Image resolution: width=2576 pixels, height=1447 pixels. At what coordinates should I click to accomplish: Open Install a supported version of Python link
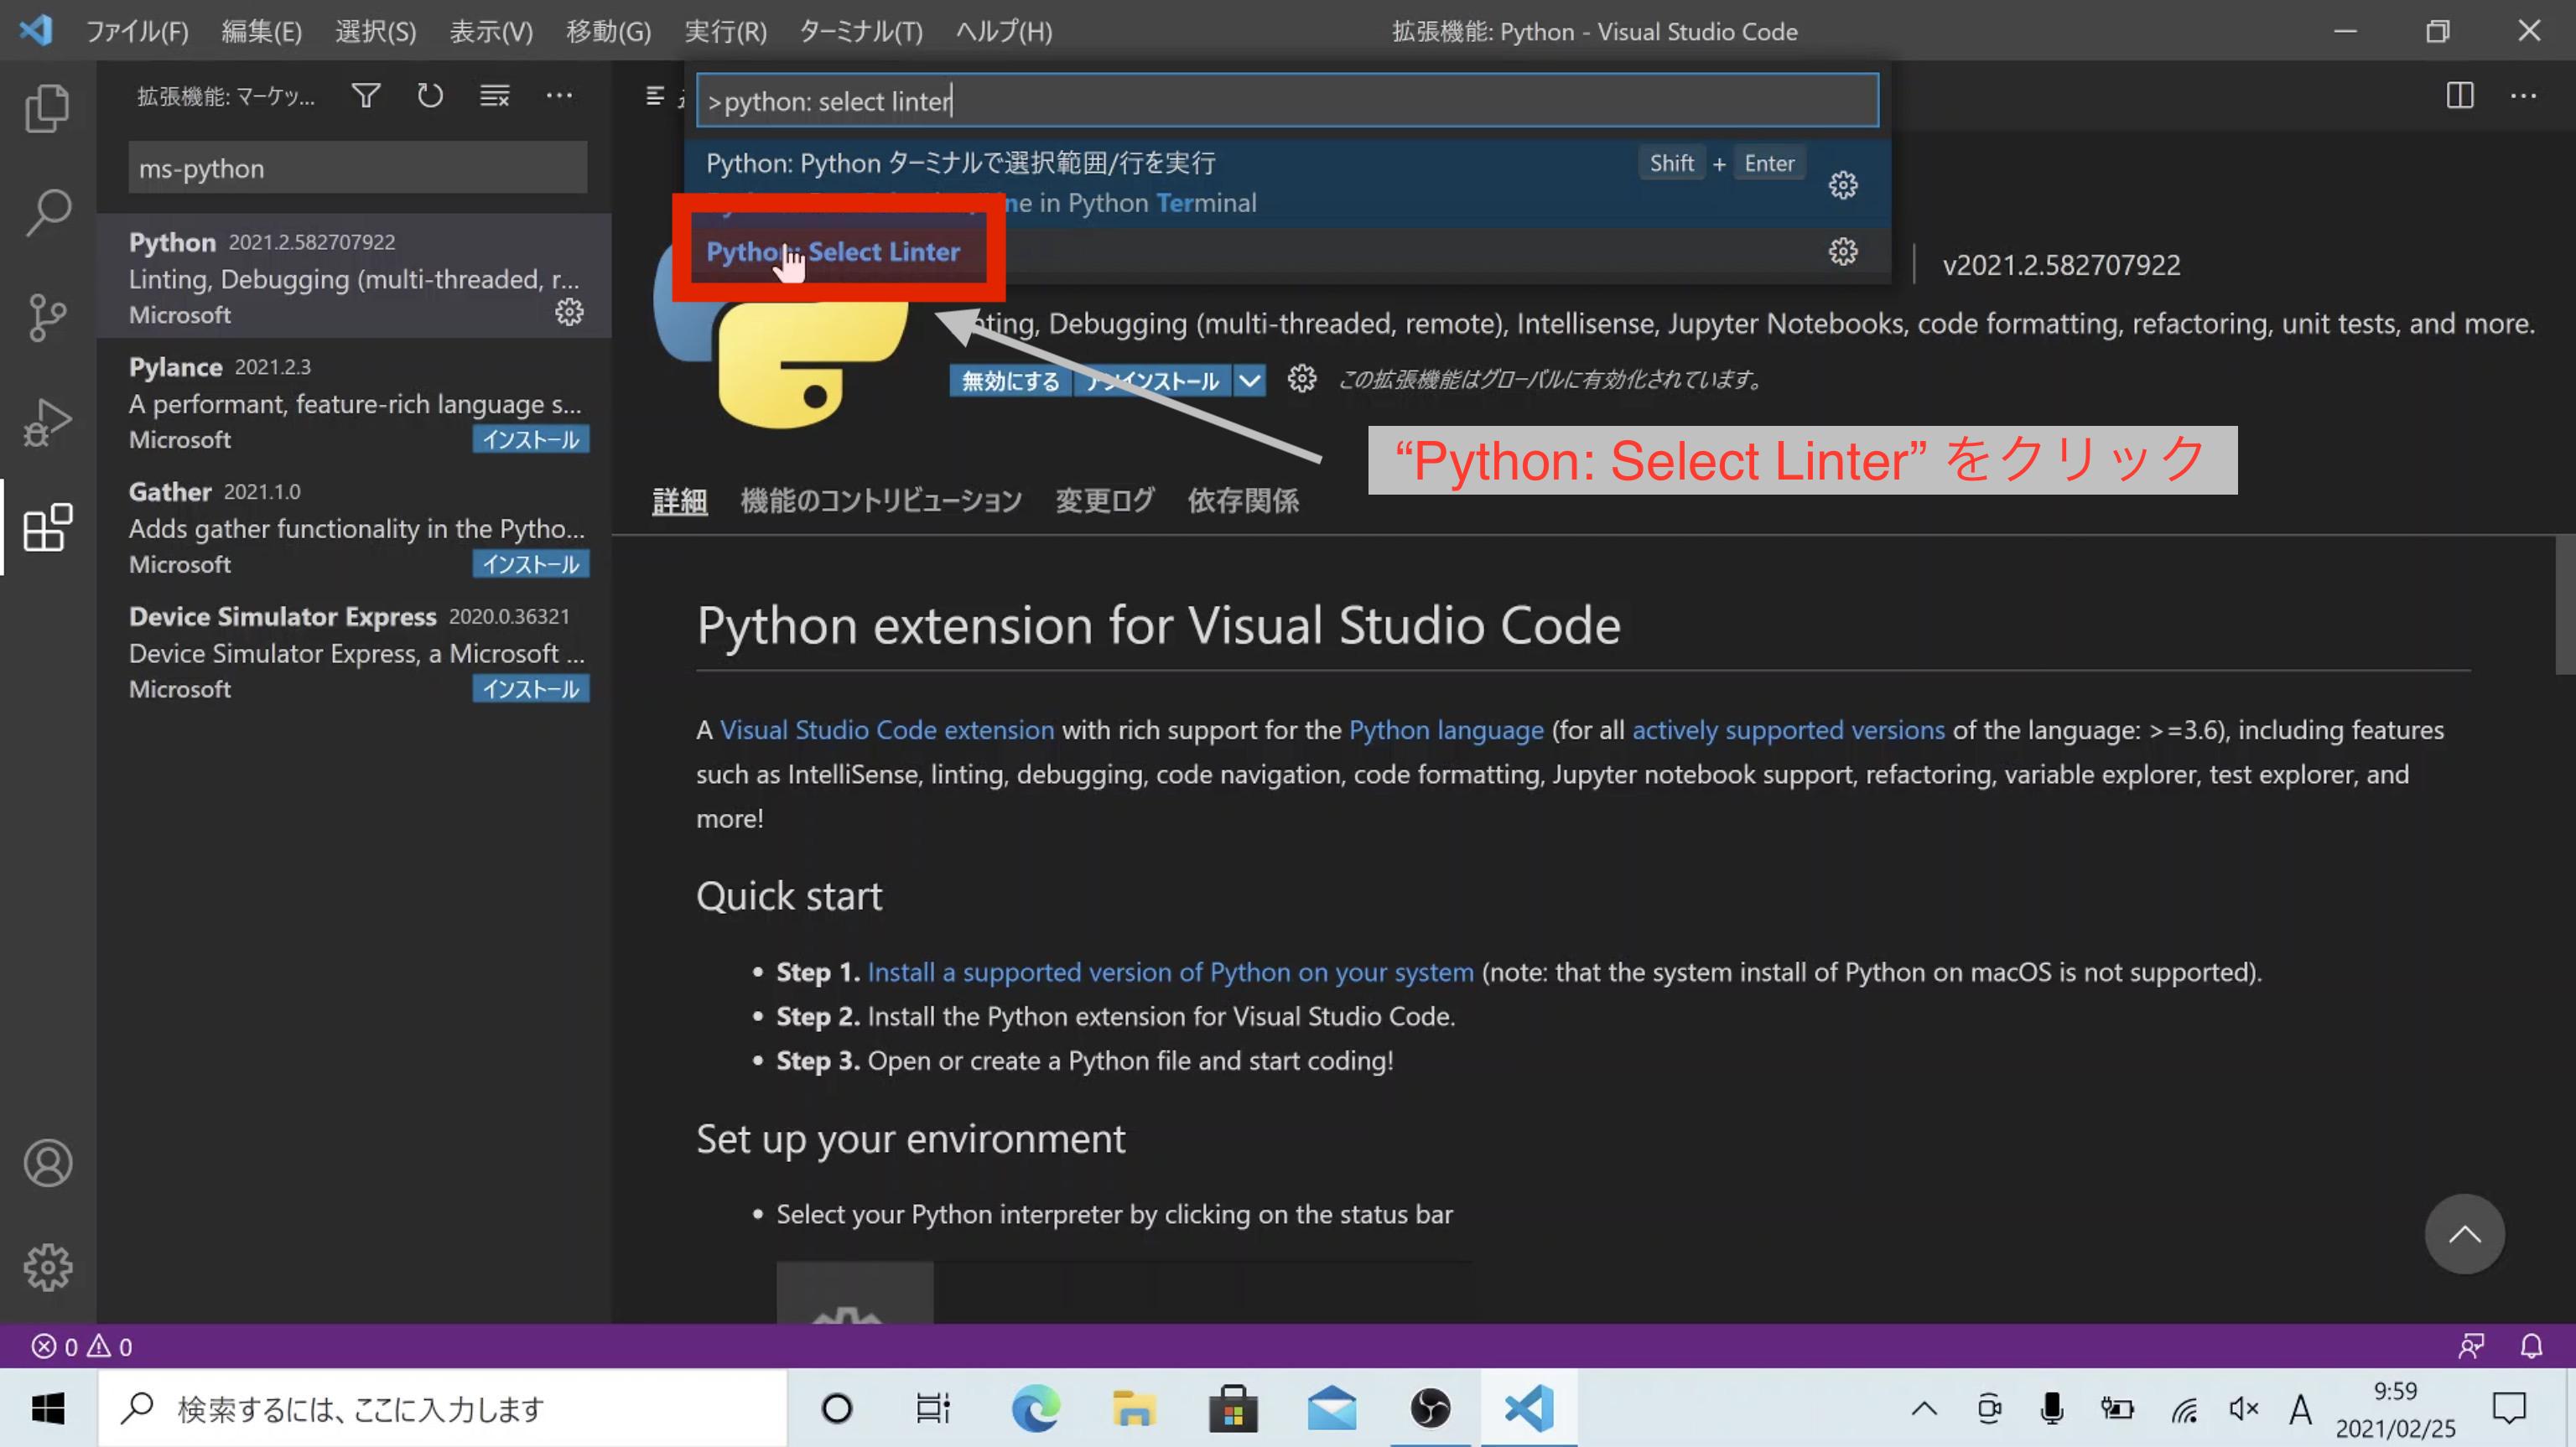1170,972
